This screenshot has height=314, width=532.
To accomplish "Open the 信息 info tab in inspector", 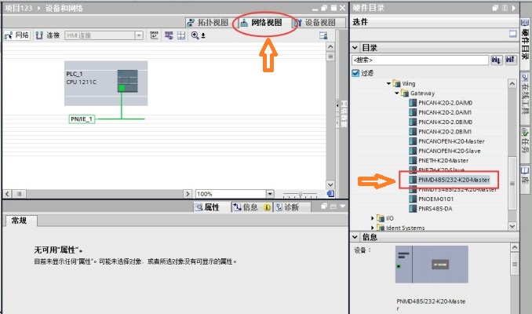I will [x=251, y=207].
